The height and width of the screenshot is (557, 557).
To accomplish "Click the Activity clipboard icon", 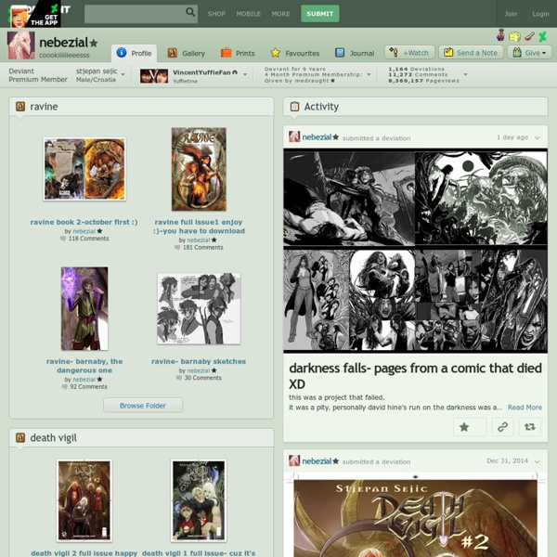I will [294, 106].
